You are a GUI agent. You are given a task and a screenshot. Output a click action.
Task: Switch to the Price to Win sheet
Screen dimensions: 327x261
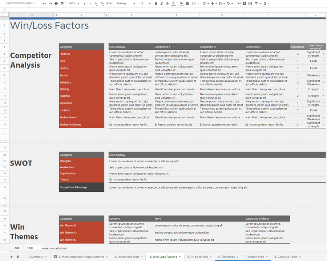click(198, 256)
